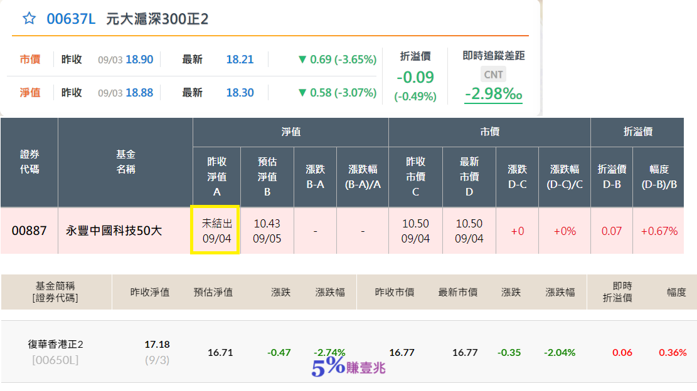Click the security code 00887 cell
Screen dimensions: 697x391
(29, 231)
